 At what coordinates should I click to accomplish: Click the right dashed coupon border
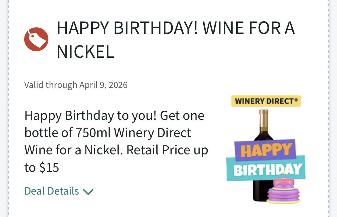329,115
